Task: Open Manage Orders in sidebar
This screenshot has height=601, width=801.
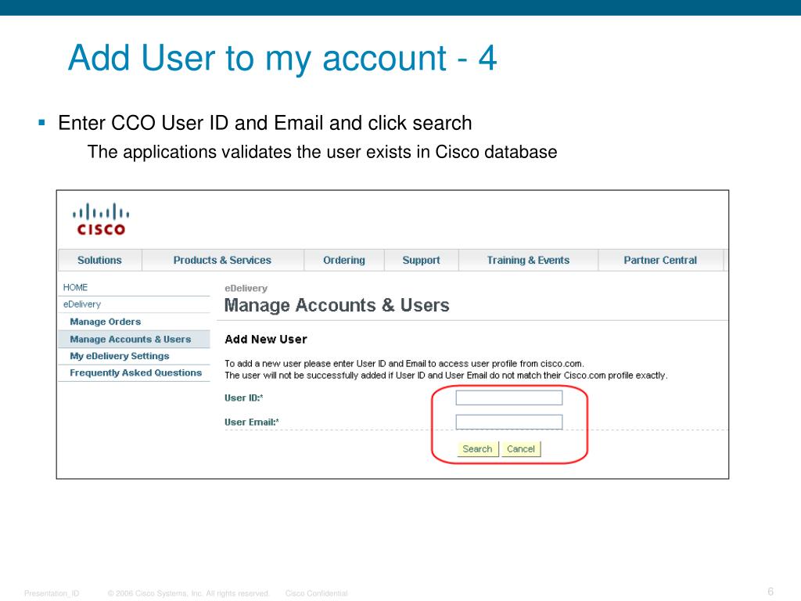Action: click(x=106, y=322)
